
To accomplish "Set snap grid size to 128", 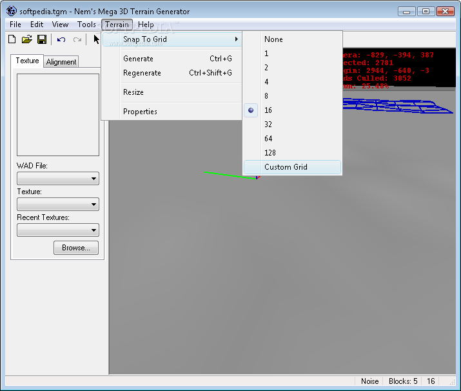I will click(x=292, y=153).
